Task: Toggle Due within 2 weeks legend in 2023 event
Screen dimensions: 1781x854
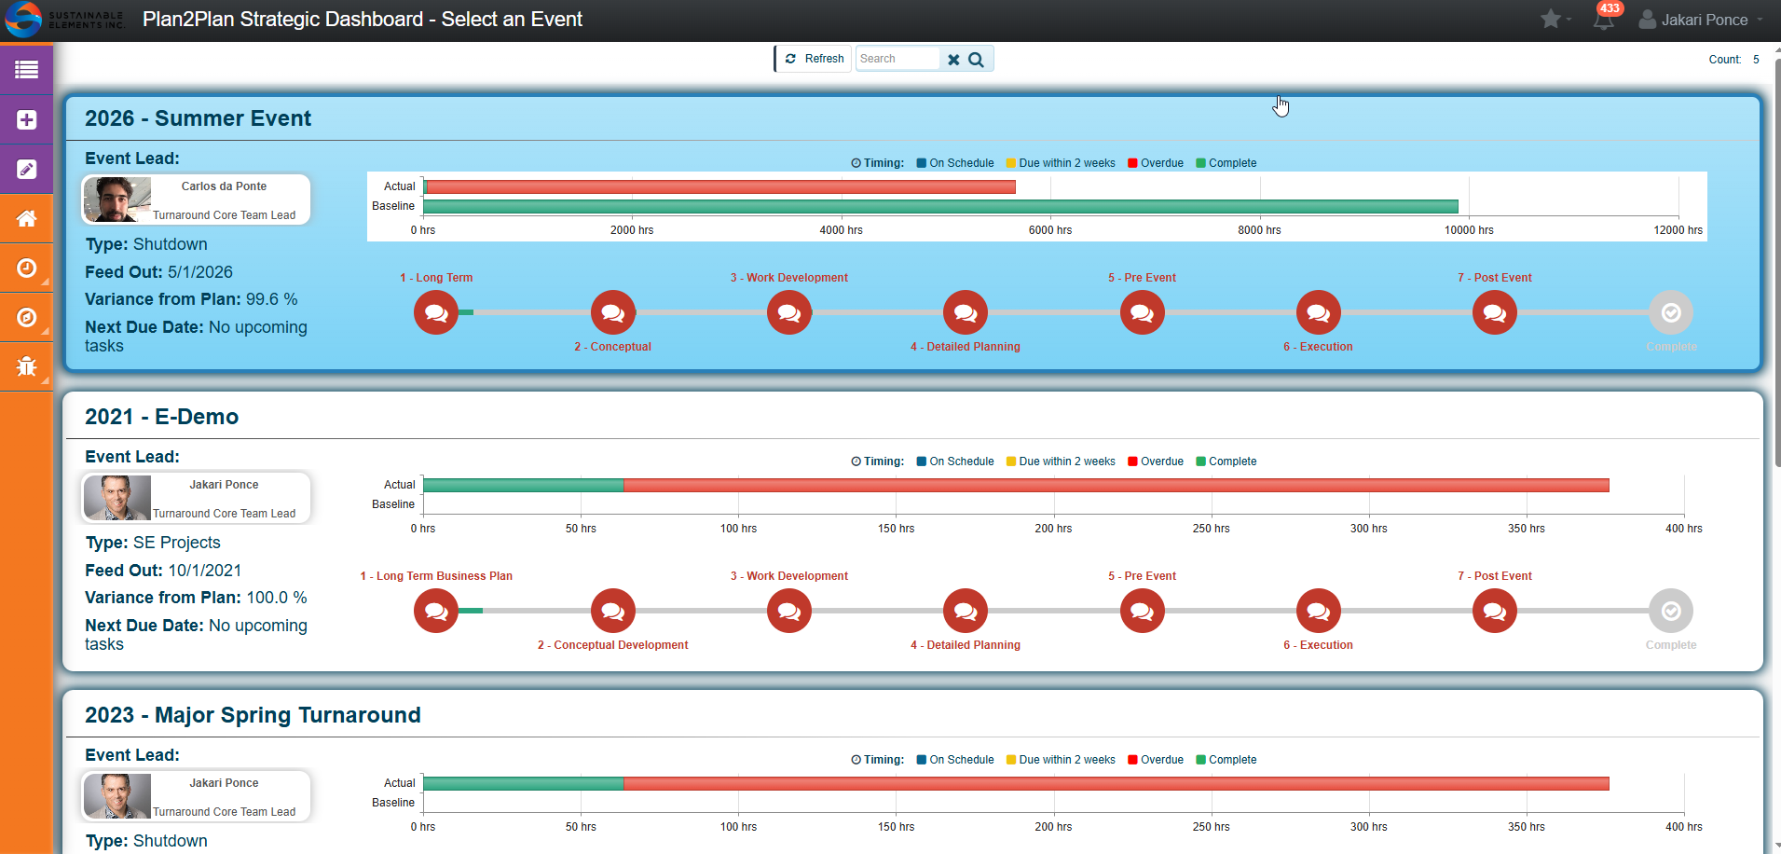Action: 1061,760
